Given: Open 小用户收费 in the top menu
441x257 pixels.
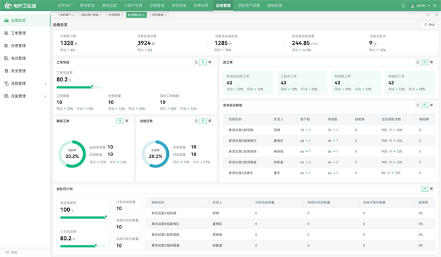Looking at the screenshot, I should [133, 5].
